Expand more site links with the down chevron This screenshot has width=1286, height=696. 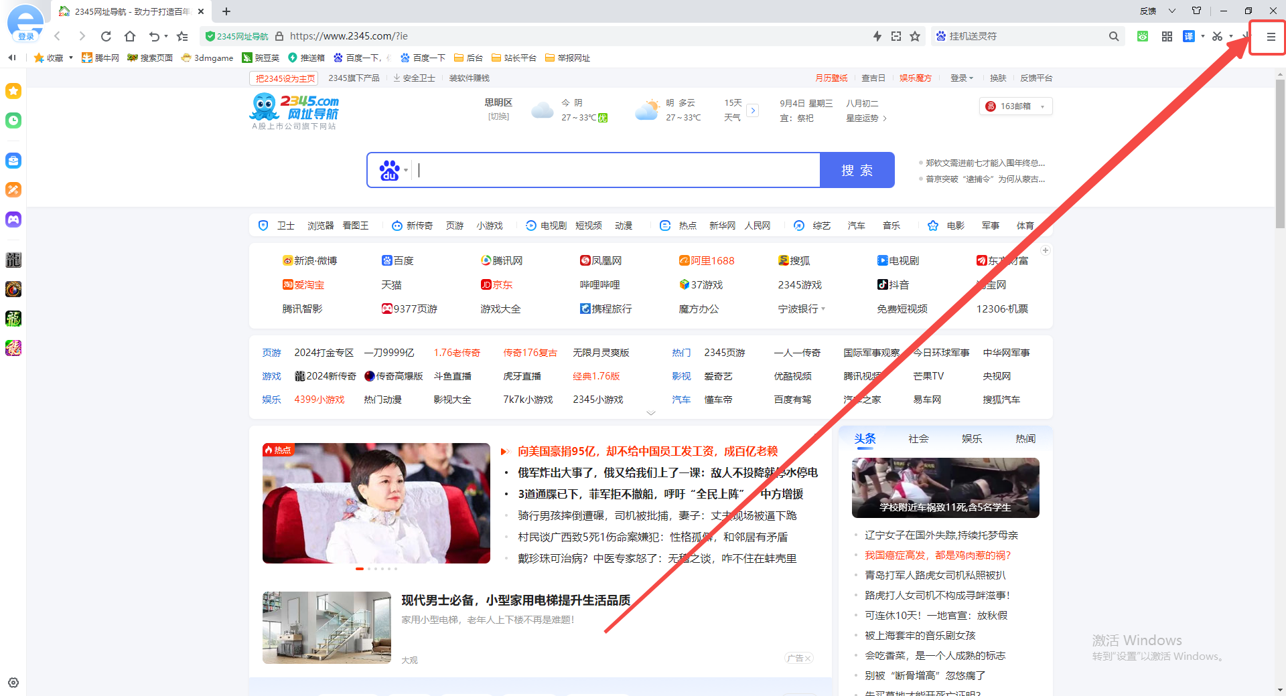[x=650, y=413]
